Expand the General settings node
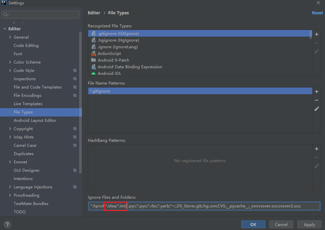This screenshot has height=230, width=325. point(10,37)
